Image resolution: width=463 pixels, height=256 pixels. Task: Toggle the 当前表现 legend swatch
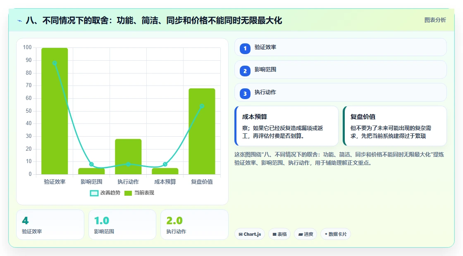point(128,193)
